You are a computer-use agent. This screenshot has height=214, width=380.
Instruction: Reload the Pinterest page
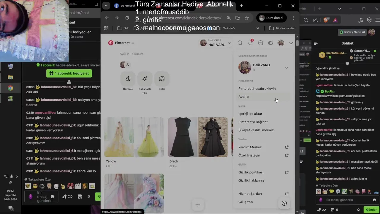127,18
